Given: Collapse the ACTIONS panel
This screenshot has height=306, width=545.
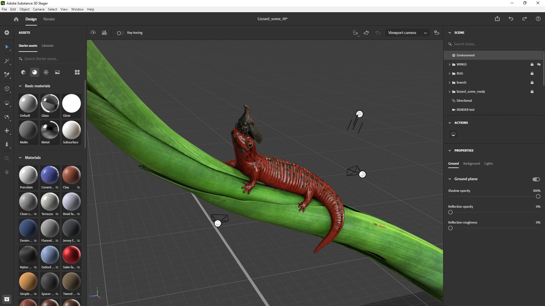Looking at the screenshot, I should coord(450,123).
